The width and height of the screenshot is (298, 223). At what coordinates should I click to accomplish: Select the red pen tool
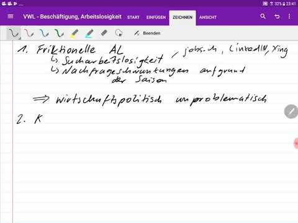pyautogui.click(x=29, y=33)
